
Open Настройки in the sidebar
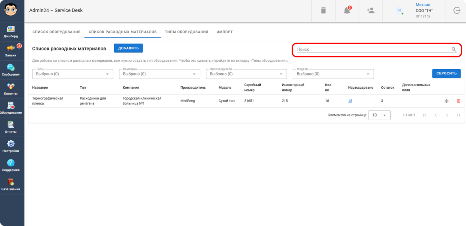pyautogui.click(x=11, y=146)
